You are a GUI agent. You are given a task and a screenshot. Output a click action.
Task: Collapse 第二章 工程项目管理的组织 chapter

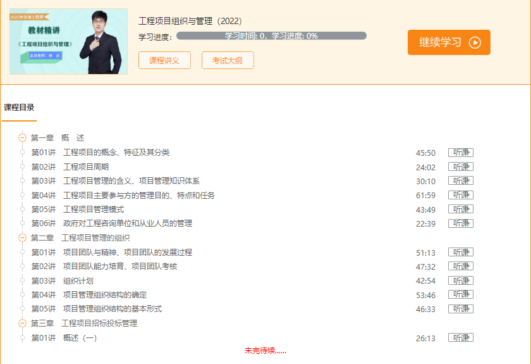23,238
